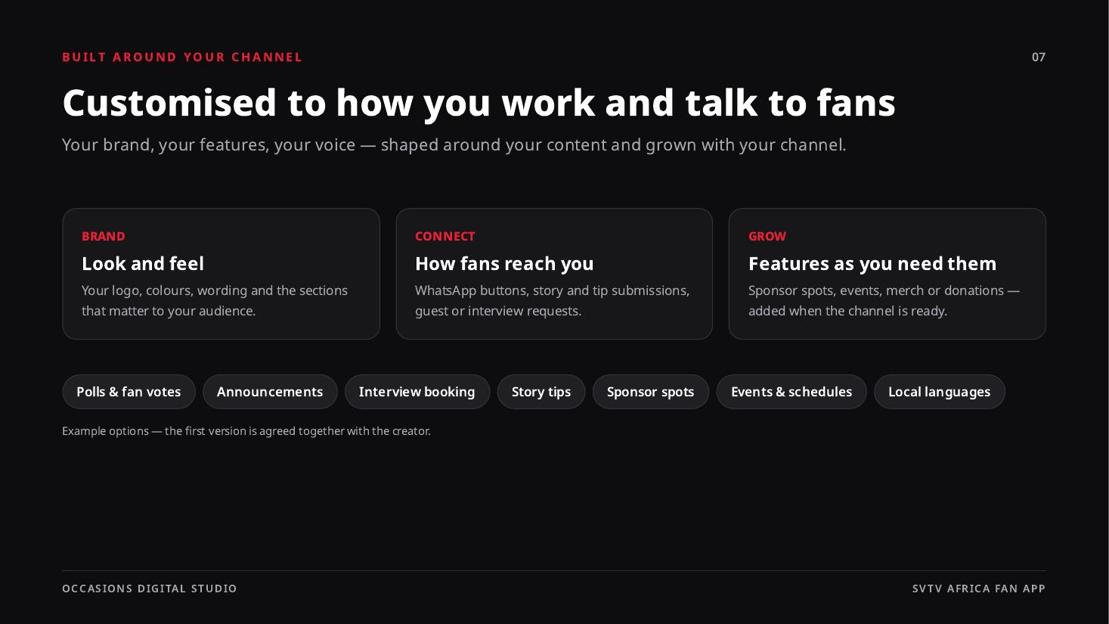
Task: Click the Story tips pill
Action: (x=541, y=392)
